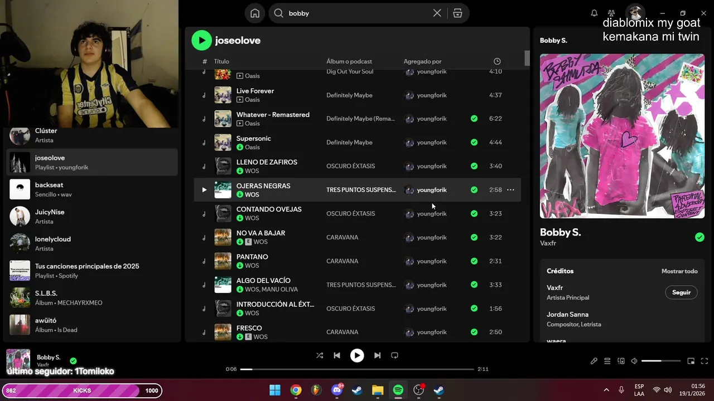Adjust the volume slider
Screen dimensions: 714x401
[661, 361]
